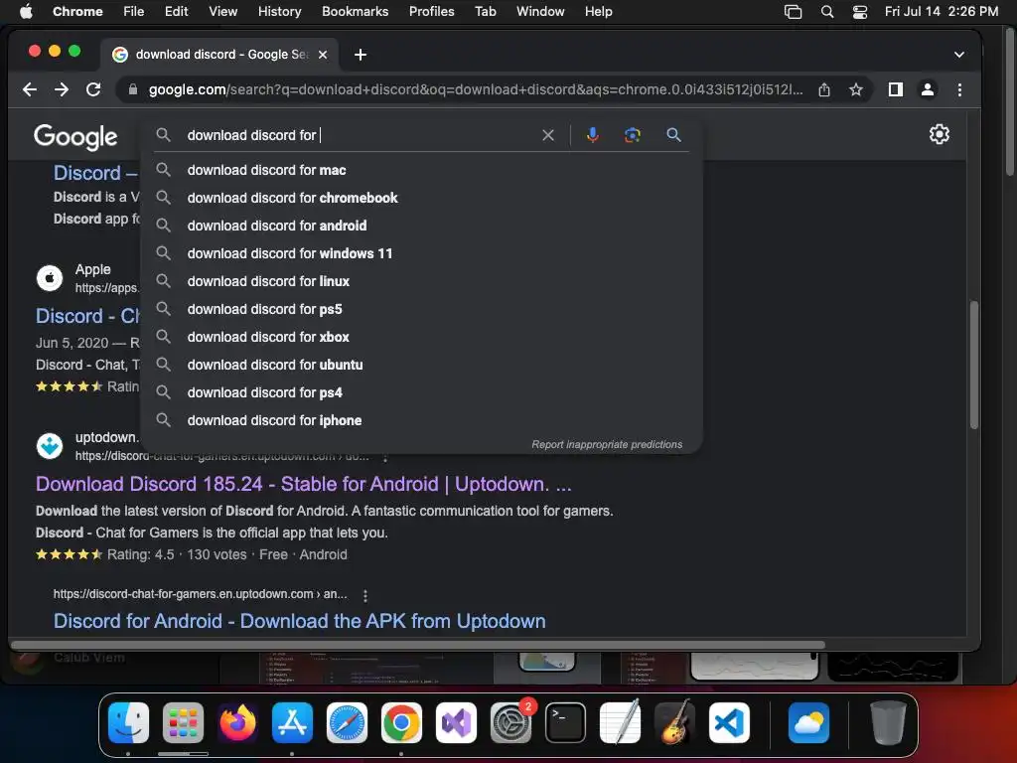The image size is (1017, 763).
Task: Click Report inappropriate predictions link
Action: (607, 444)
